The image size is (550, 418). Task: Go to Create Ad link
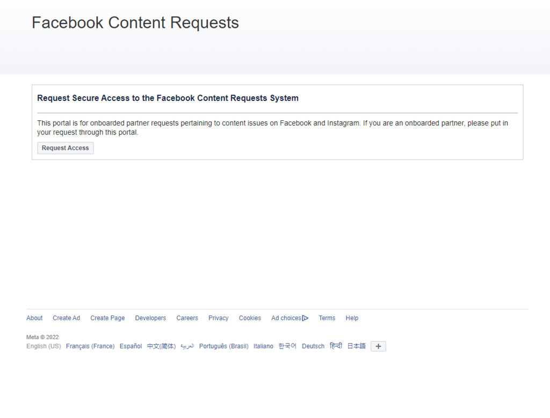point(66,318)
